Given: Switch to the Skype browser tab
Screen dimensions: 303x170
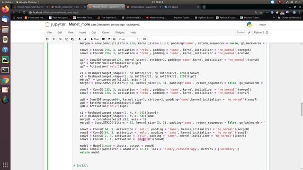Looking at the screenshot, I should coord(181,7).
